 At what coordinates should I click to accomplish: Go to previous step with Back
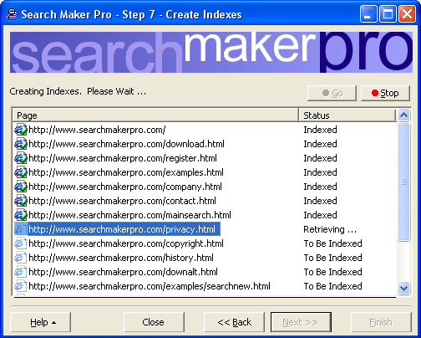[x=234, y=322]
